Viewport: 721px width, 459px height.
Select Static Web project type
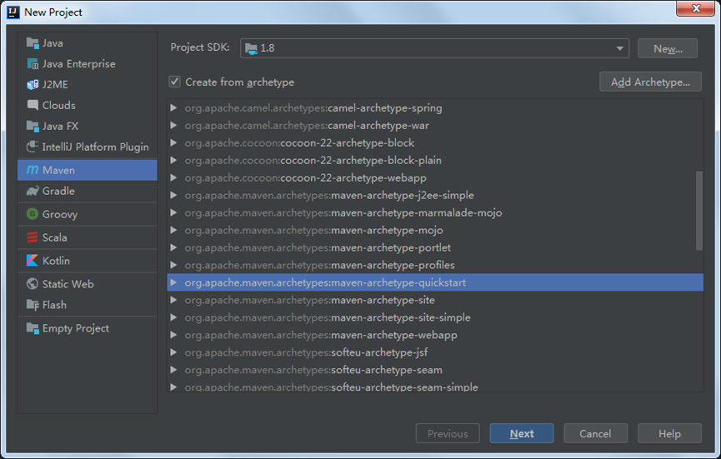point(68,284)
